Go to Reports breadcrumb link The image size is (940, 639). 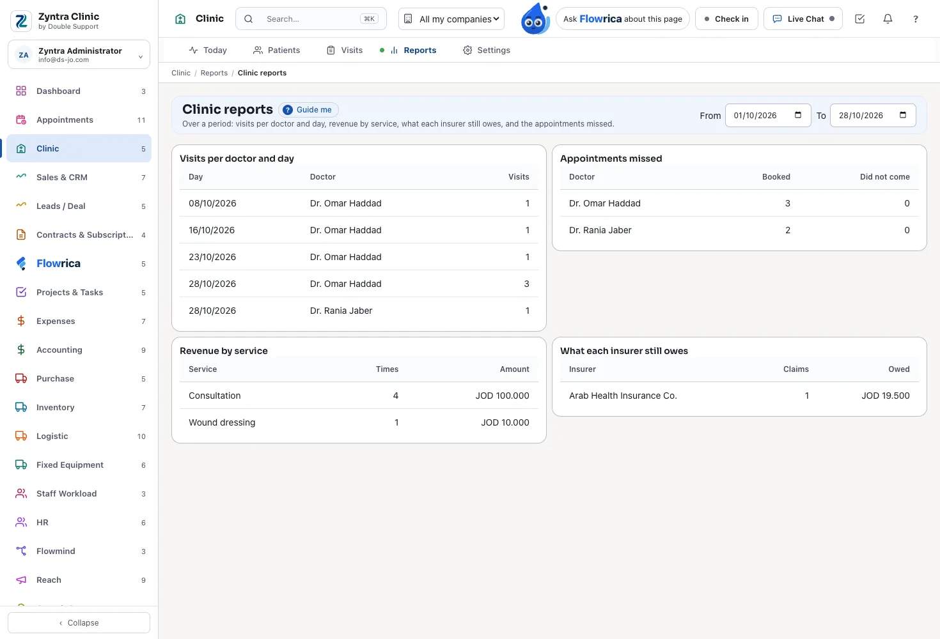point(214,73)
